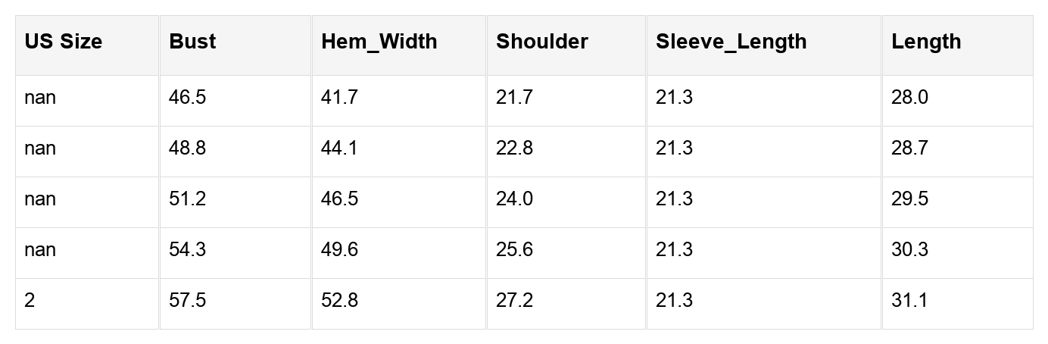Select the Length column header
The width and height of the screenshot is (1048, 344).
coord(925,42)
